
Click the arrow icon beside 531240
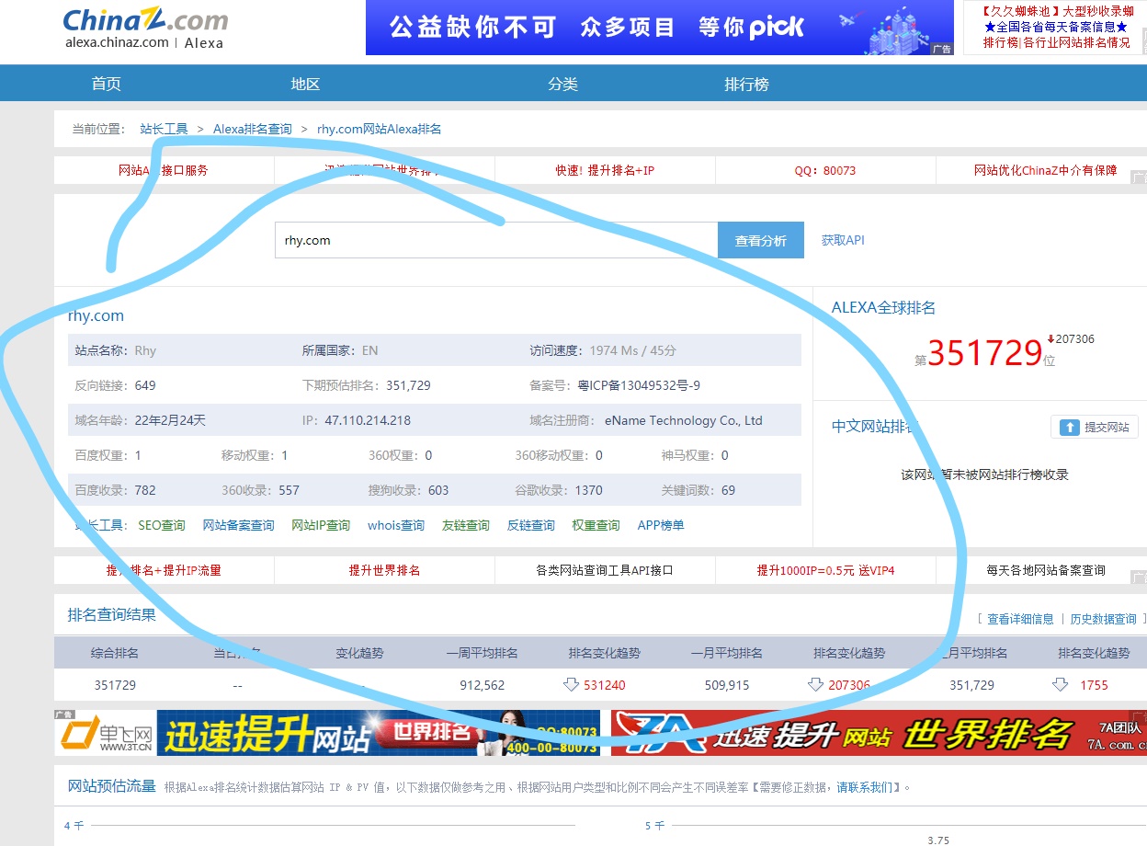pos(571,684)
